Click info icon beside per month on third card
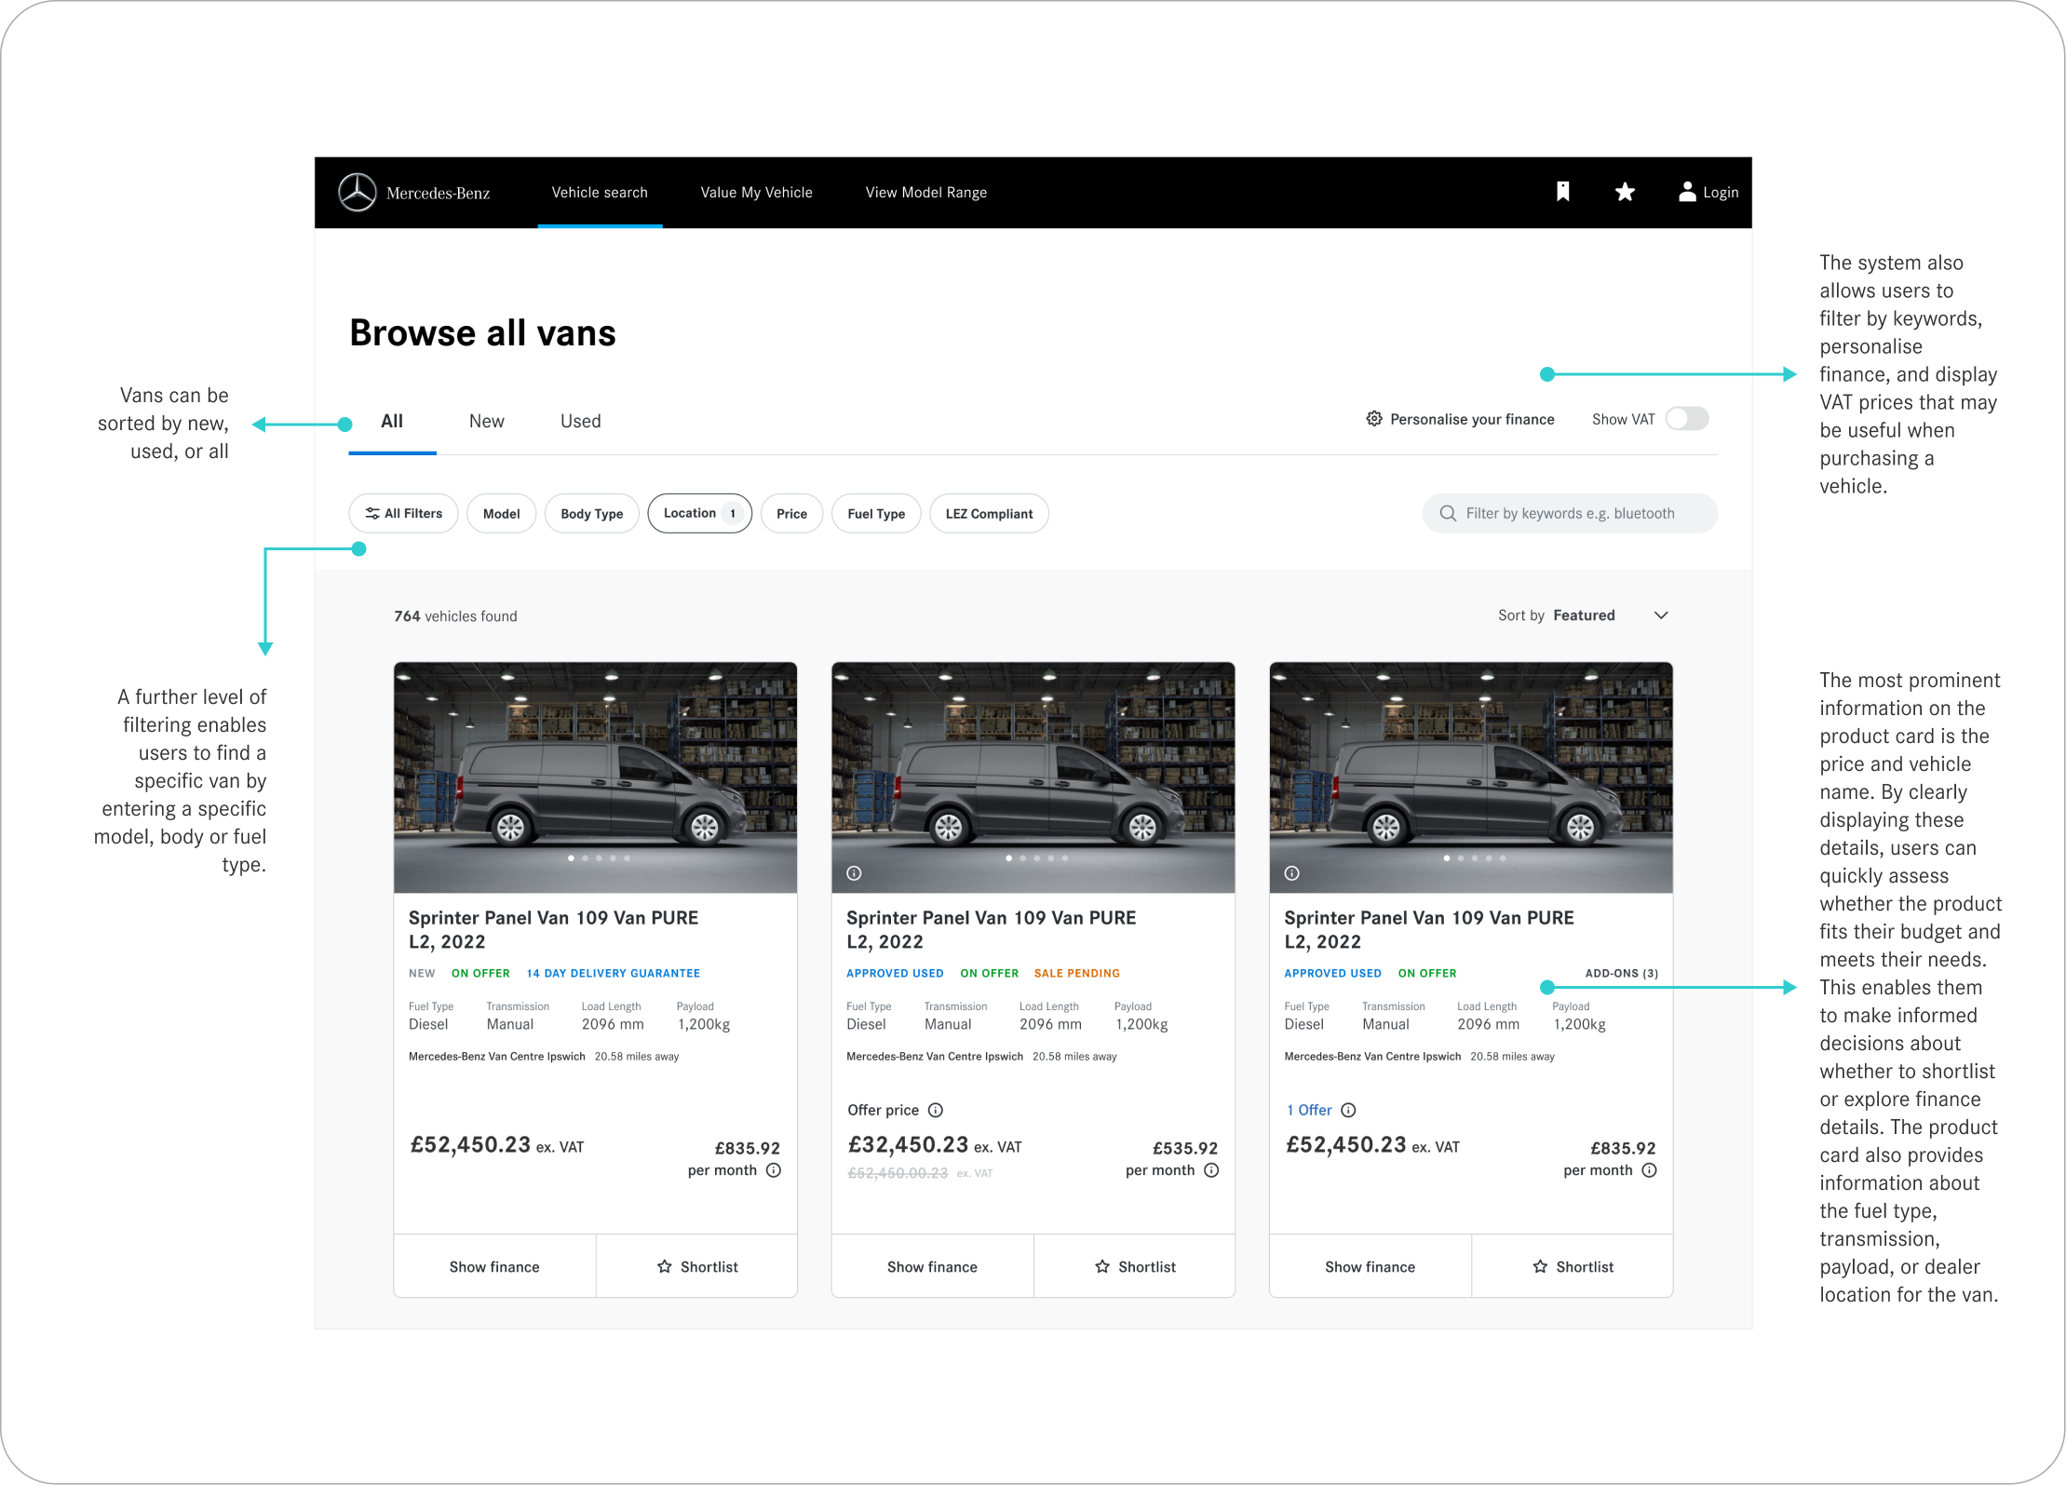The height and width of the screenshot is (1485, 2066). coord(1649,1170)
